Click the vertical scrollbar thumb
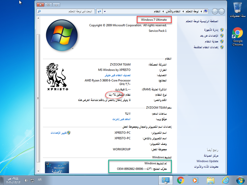Screen dimensions: 247x185 pos(38,98)
